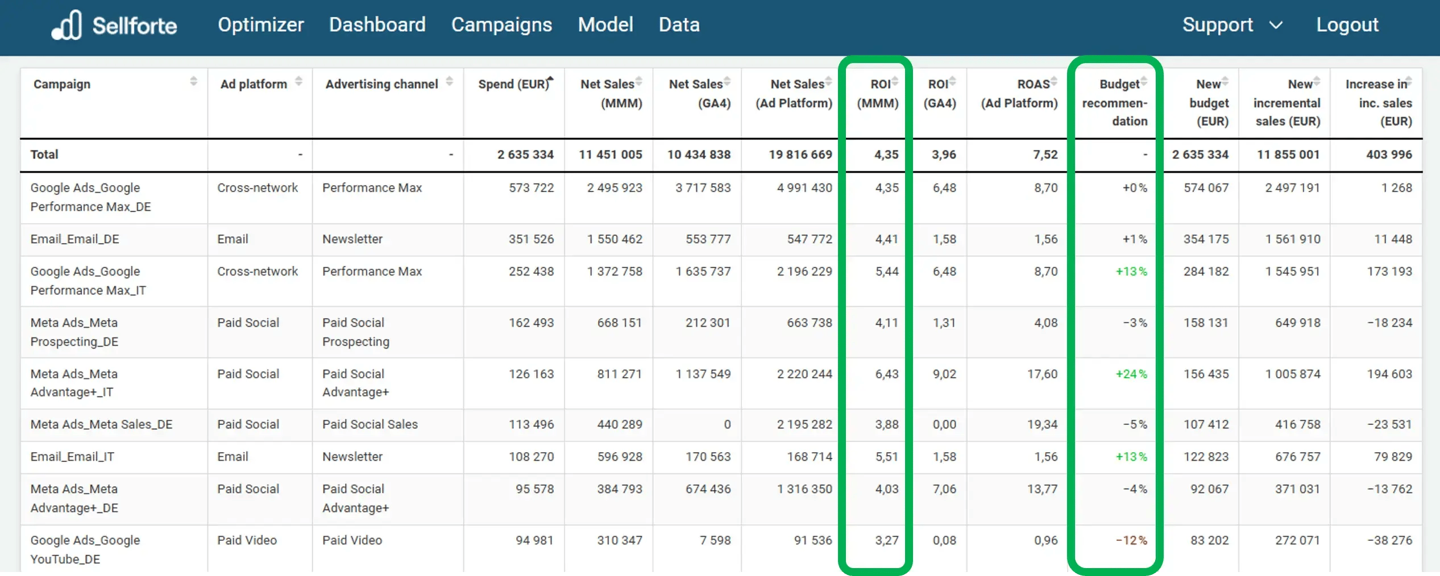
Task: Select Google Performance Max_IT campaign
Action: click(x=88, y=281)
